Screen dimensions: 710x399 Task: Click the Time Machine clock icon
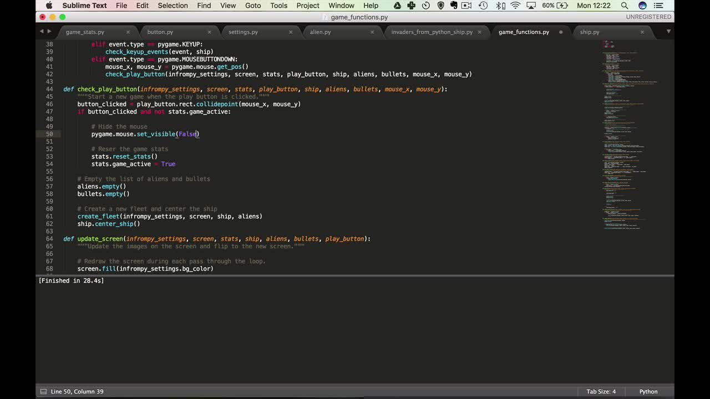(484, 6)
